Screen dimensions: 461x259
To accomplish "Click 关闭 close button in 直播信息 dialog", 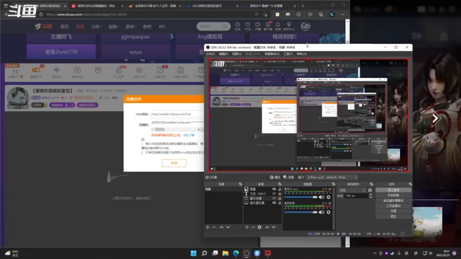I will [x=174, y=163].
